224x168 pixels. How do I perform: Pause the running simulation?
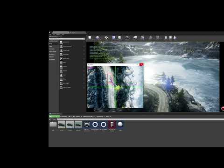[166, 38]
